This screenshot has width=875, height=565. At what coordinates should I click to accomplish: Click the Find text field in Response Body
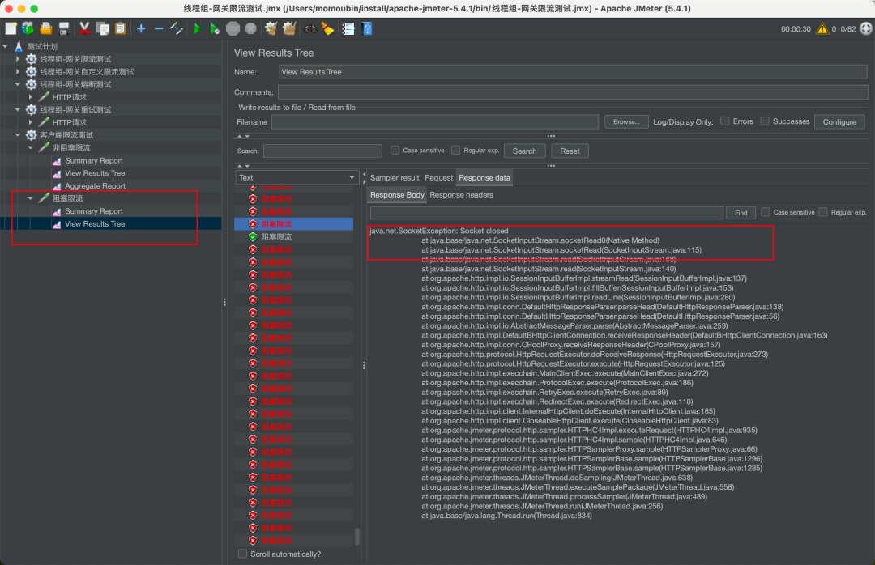(546, 213)
